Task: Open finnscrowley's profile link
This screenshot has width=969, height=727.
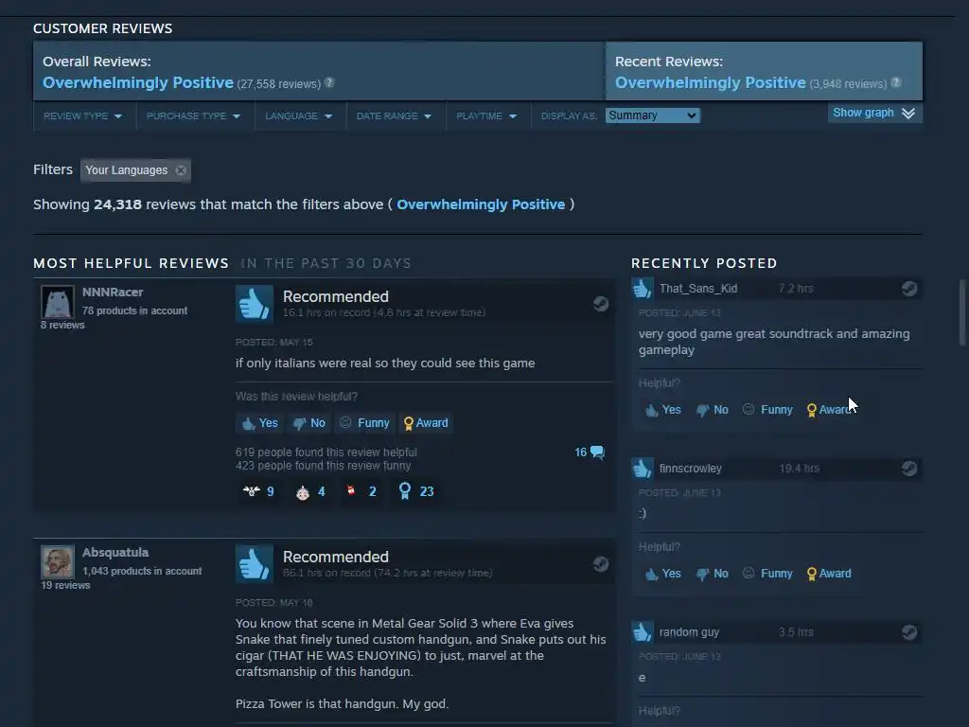Action: [690, 469]
